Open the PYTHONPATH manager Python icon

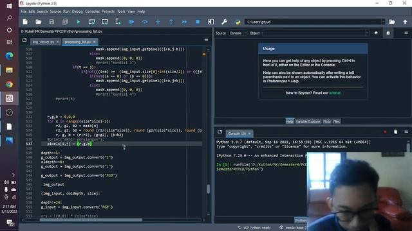click(x=238, y=22)
